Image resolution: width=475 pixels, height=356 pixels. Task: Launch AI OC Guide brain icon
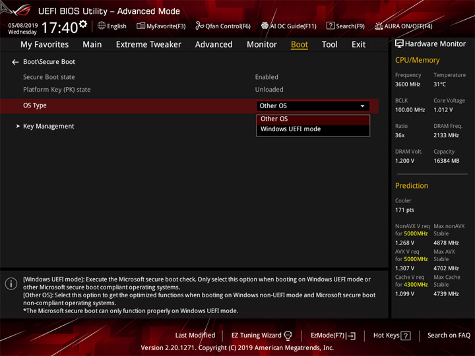(265, 26)
